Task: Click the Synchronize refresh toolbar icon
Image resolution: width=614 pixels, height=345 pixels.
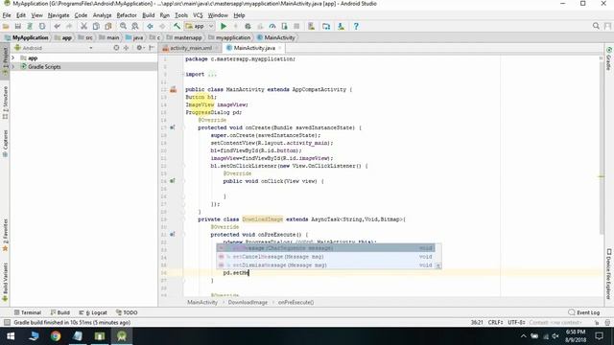Action: pyautogui.click(x=42, y=26)
